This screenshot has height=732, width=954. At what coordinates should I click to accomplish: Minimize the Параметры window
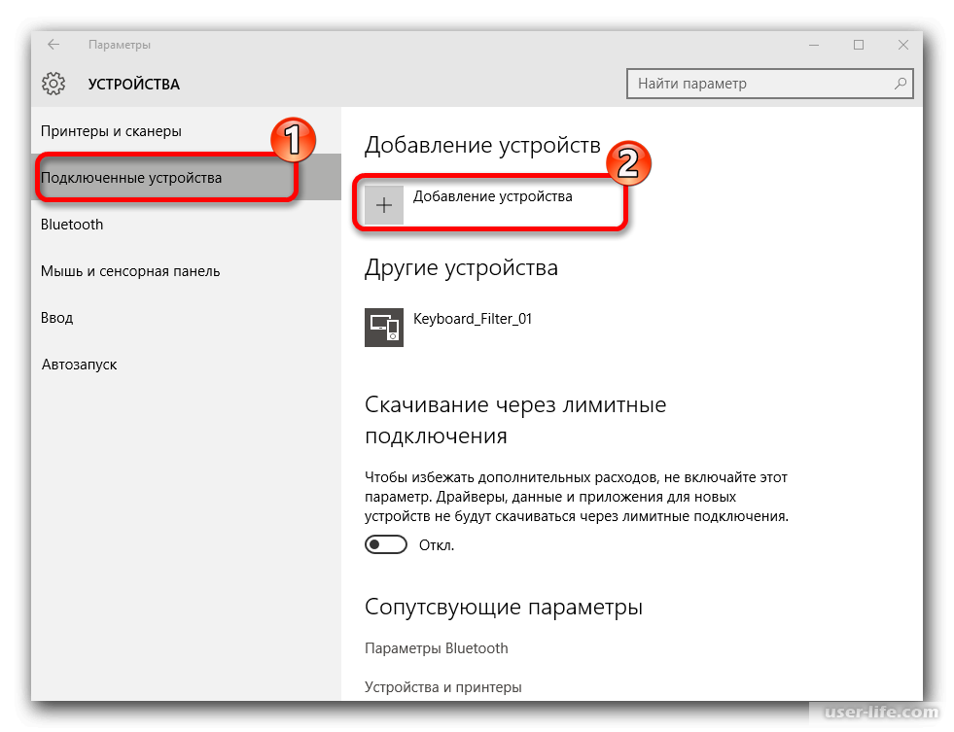814,45
